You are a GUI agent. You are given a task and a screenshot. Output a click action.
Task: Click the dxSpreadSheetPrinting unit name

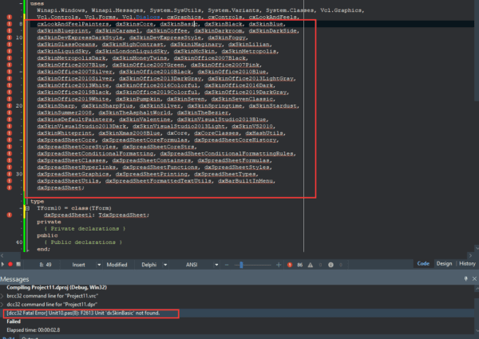point(152,174)
